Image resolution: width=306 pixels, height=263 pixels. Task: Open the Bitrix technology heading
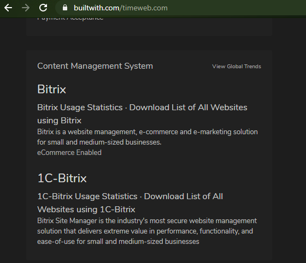(52, 89)
